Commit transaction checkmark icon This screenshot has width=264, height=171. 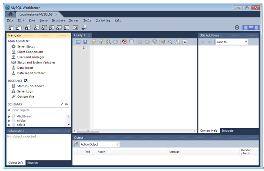pos(140,42)
